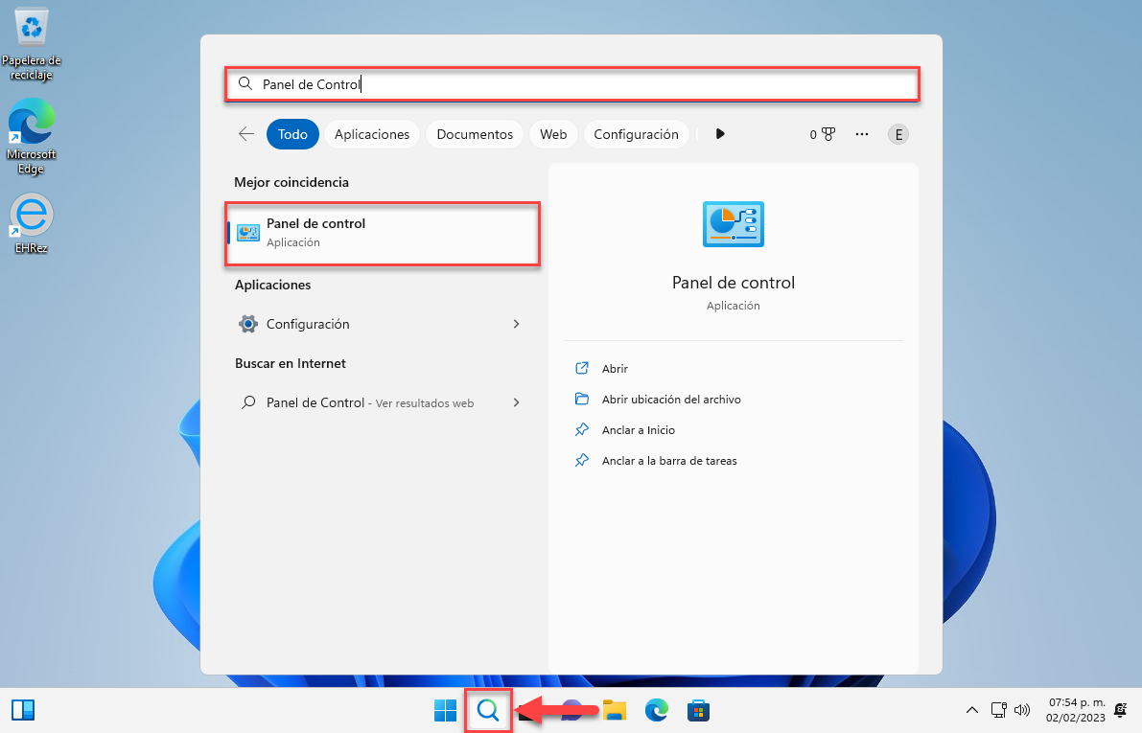Open Recycle Bin desktop icon
The image size is (1142, 733).
[32, 44]
